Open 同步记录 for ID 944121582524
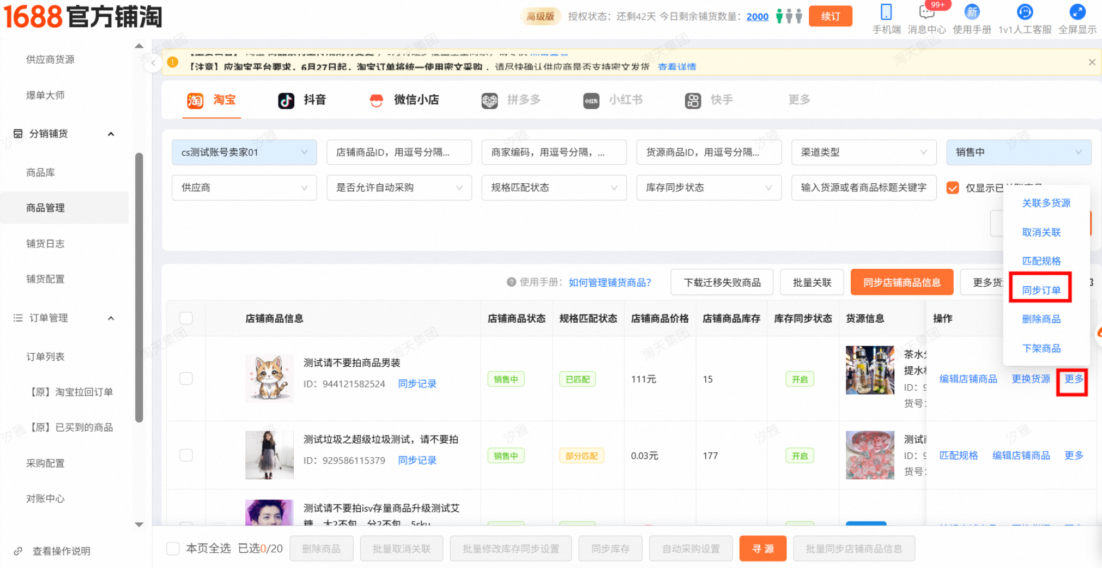This screenshot has width=1102, height=568. click(x=417, y=384)
